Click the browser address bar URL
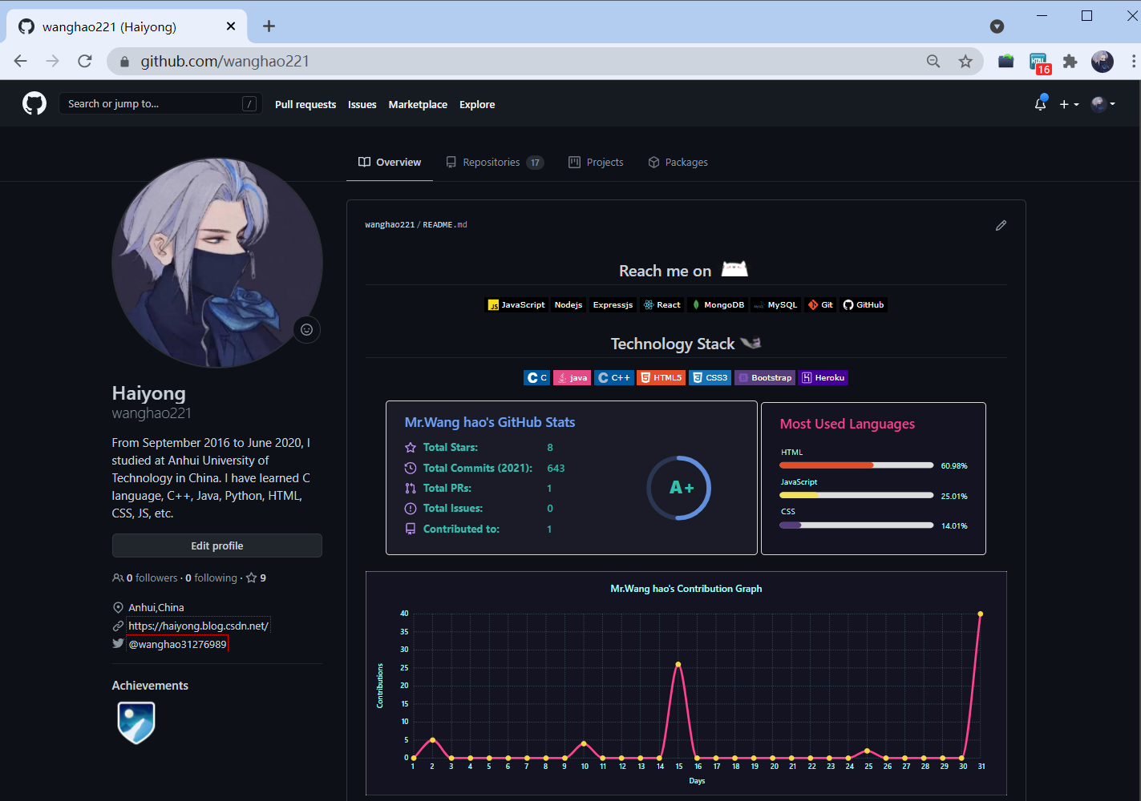 [225, 62]
